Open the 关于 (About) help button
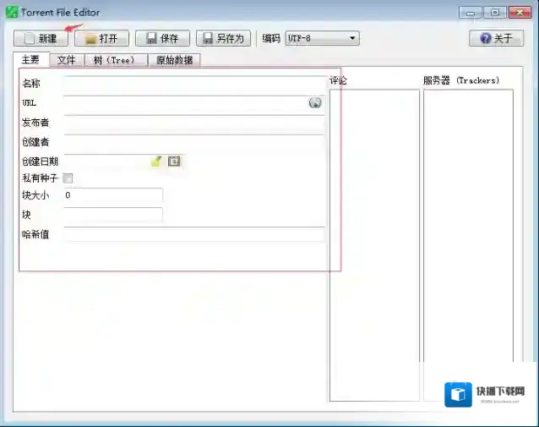The width and height of the screenshot is (539, 427). point(496,39)
